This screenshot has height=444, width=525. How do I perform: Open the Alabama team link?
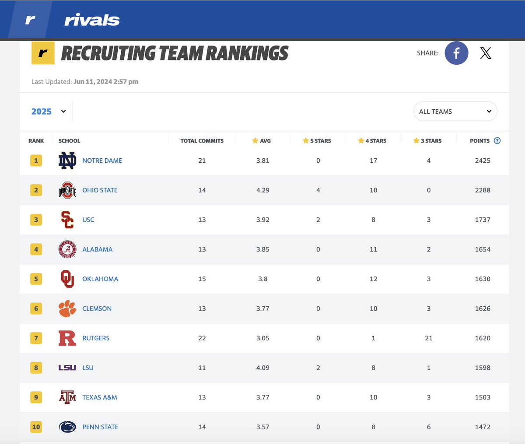(x=98, y=249)
